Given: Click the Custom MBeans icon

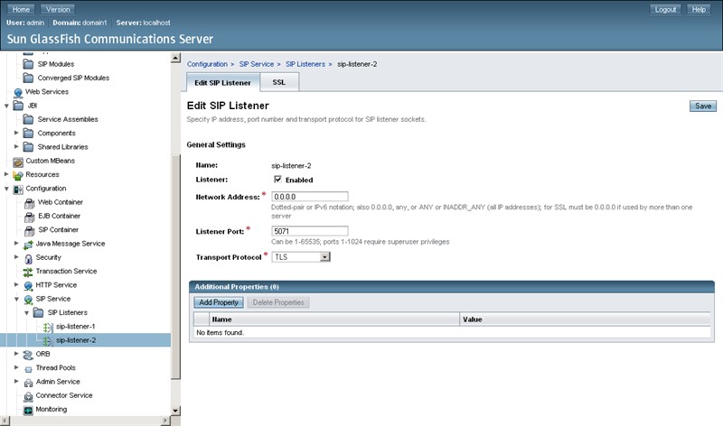Looking at the screenshot, I should (17, 161).
